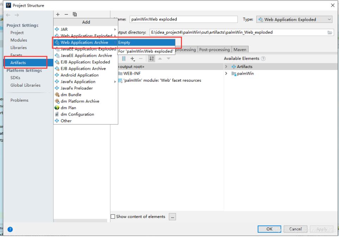The image size is (339, 237).
Task: Select Artifacts in the sidebar
Action: pyautogui.click(x=28, y=63)
